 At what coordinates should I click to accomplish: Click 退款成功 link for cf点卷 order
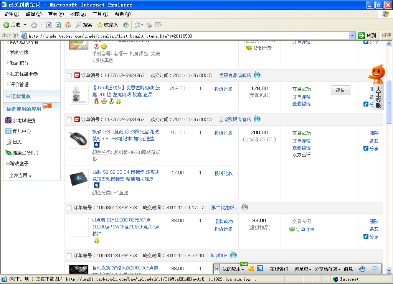pos(223,222)
